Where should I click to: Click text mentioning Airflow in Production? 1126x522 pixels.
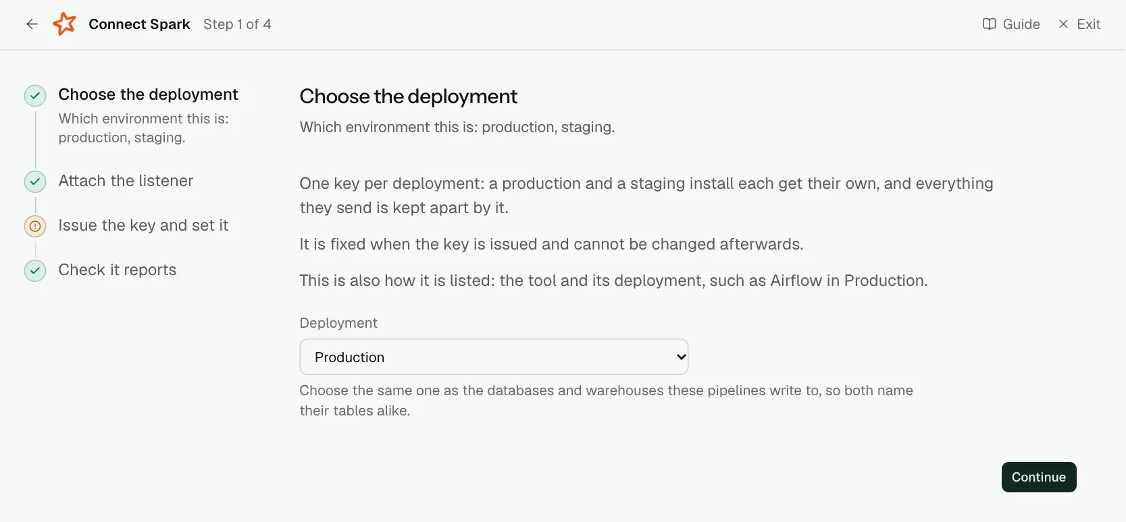[613, 281]
